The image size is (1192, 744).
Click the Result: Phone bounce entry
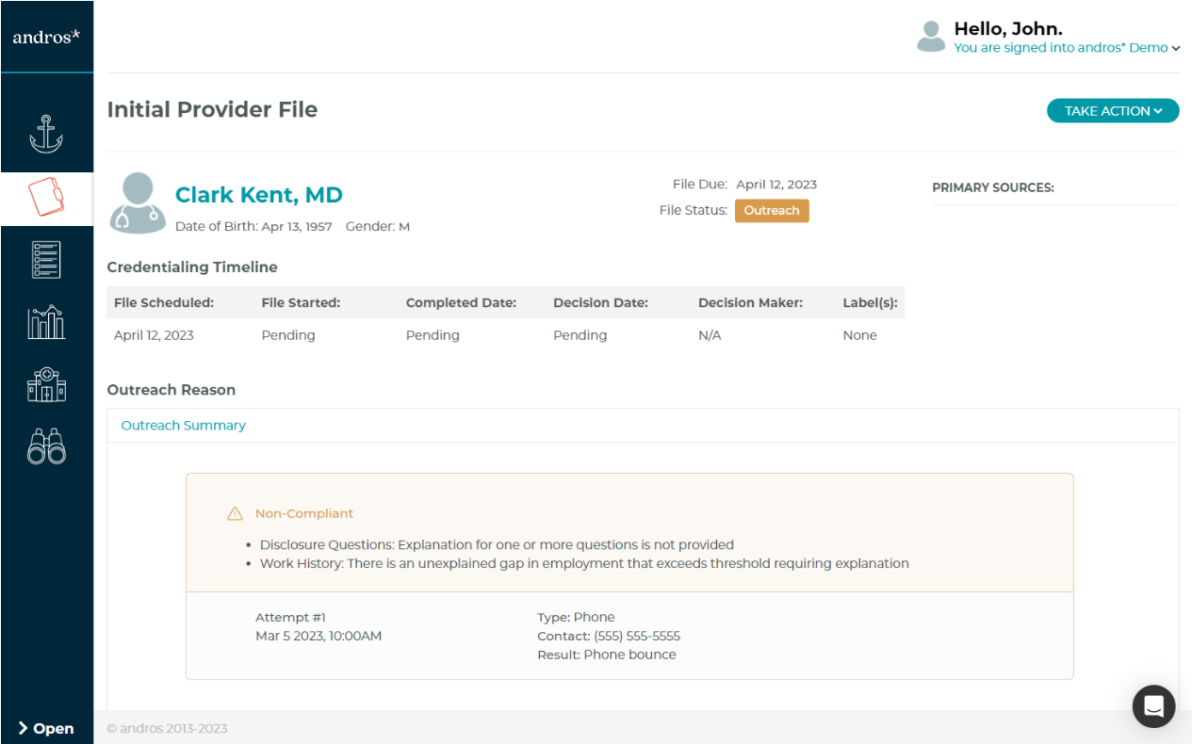607,655
